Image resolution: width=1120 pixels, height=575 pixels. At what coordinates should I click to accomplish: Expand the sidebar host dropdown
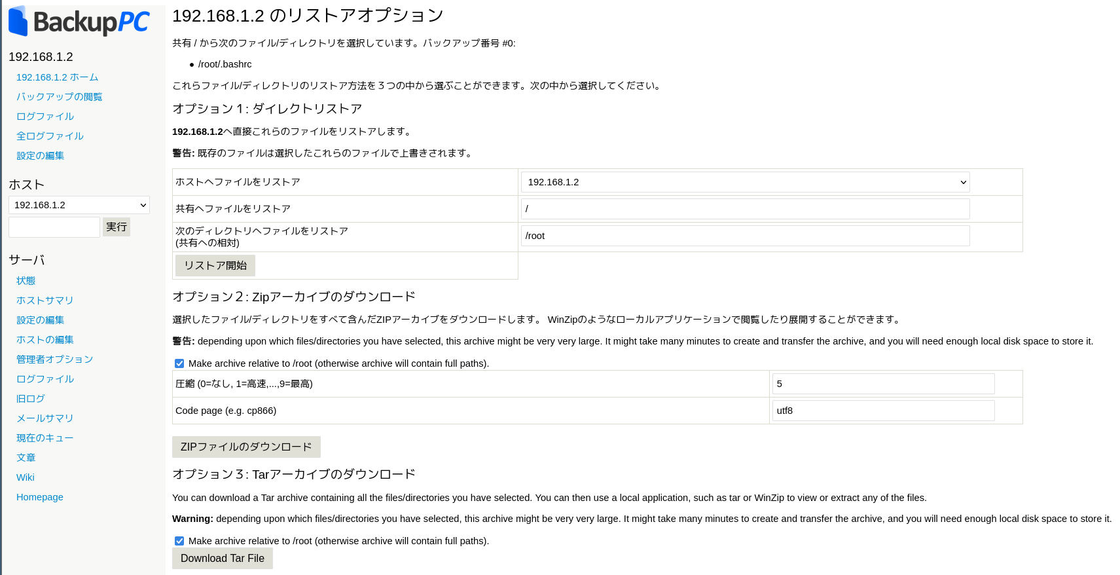79,205
